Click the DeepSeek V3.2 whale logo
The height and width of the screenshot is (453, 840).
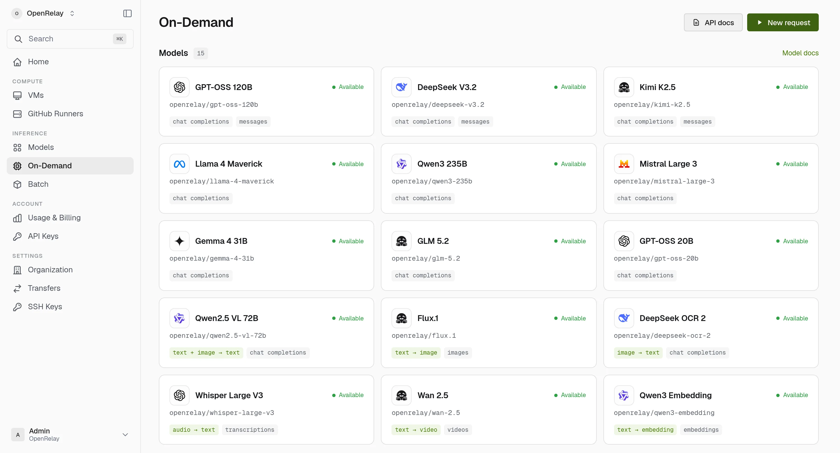(402, 87)
